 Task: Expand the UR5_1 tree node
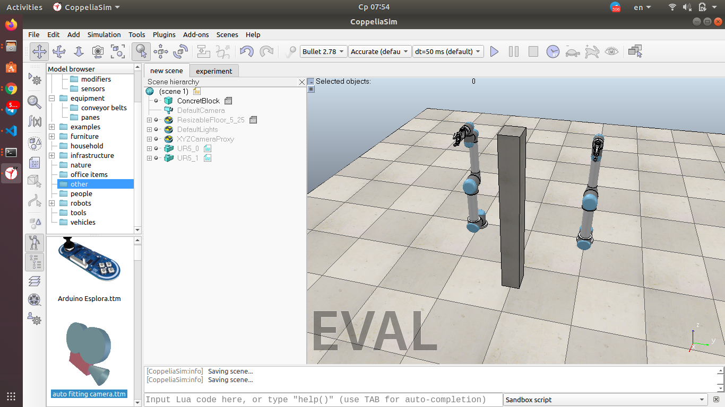click(149, 158)
